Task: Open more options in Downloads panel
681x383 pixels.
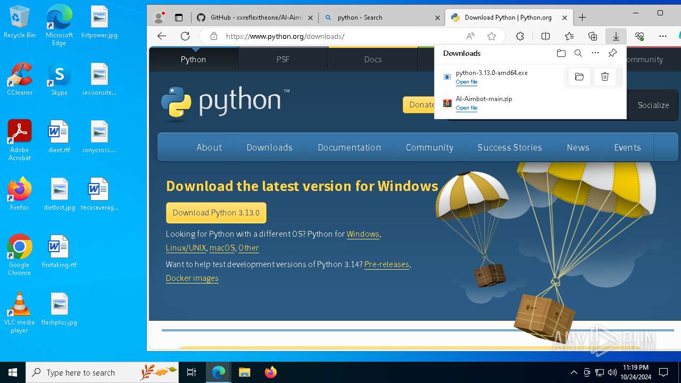Action: pyautogui.click(x=595, y=53)
